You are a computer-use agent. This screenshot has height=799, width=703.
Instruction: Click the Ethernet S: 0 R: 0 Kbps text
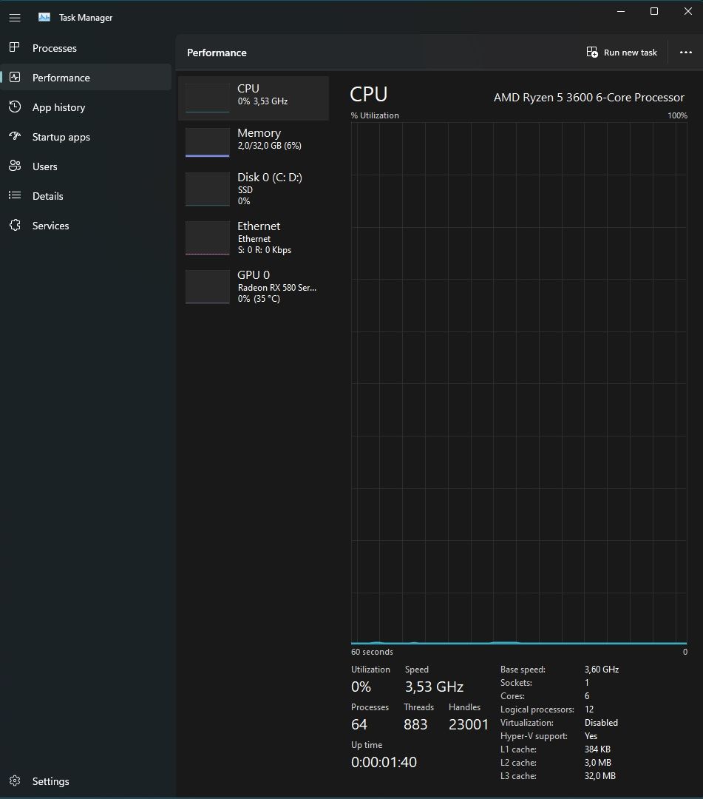[x=265, y=250]
